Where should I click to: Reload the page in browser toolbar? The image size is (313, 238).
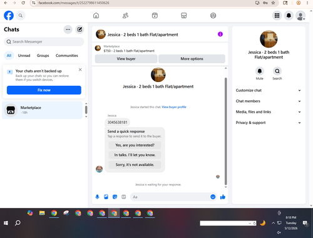(23, 3)
